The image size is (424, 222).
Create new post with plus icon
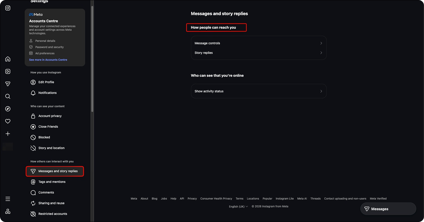[8, 134]
